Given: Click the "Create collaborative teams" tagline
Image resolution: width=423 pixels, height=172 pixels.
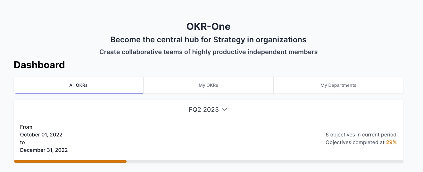Looking at the screenshot, I should click(208, 52).
